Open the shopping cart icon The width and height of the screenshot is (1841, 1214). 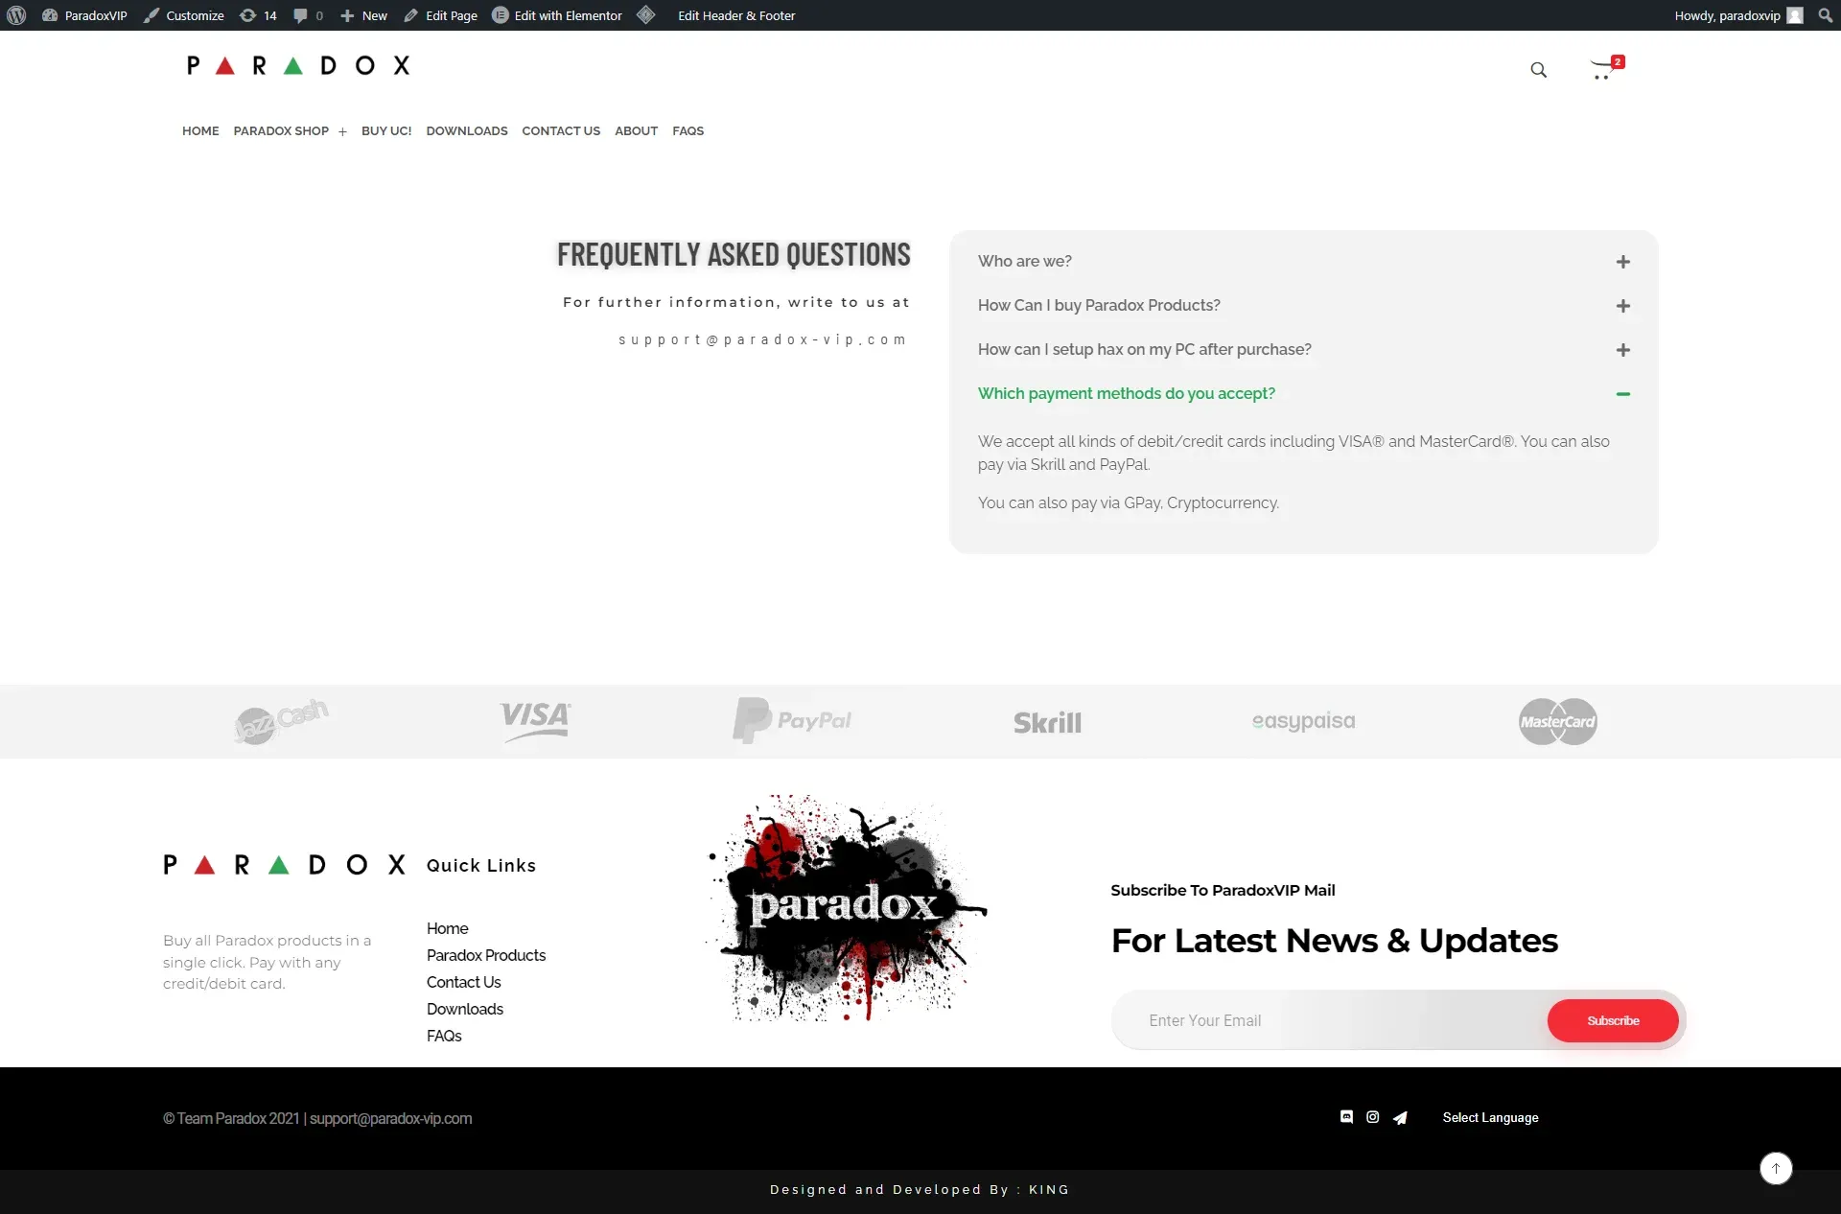pos(1605,68)
